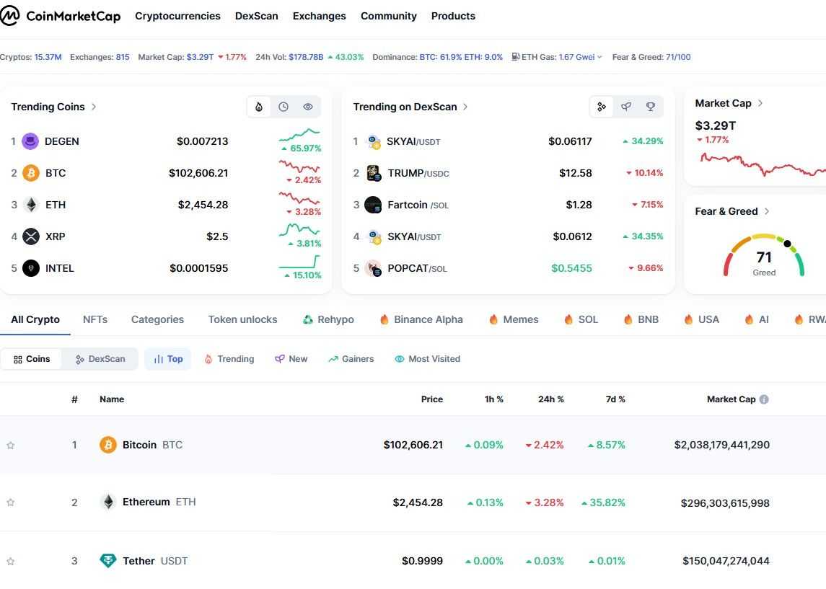The image size is (826, 589).
Task: Click the trophy icon on Trending on DexScan
Action: [x=650, y=106]
